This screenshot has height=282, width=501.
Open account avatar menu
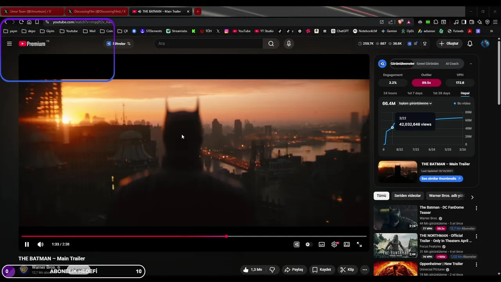[x=485, y=43]
